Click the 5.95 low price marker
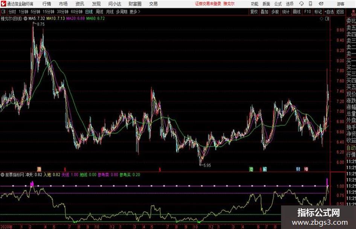This screenshot has height=229, width=356. point(207,165)
